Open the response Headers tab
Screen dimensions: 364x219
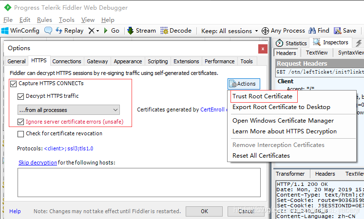click(x=325, y=174)
